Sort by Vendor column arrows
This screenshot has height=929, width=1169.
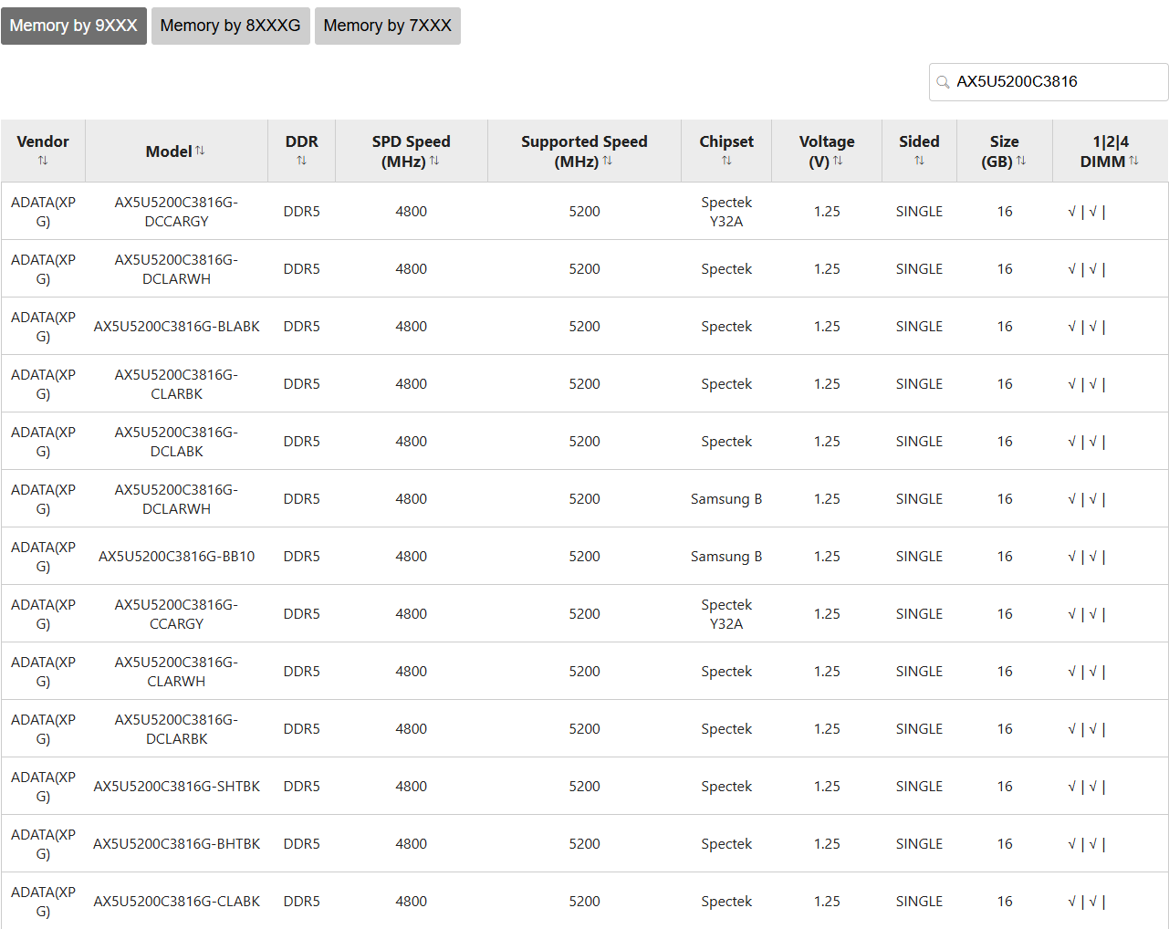pyautogui.click(x=43, y=161)
